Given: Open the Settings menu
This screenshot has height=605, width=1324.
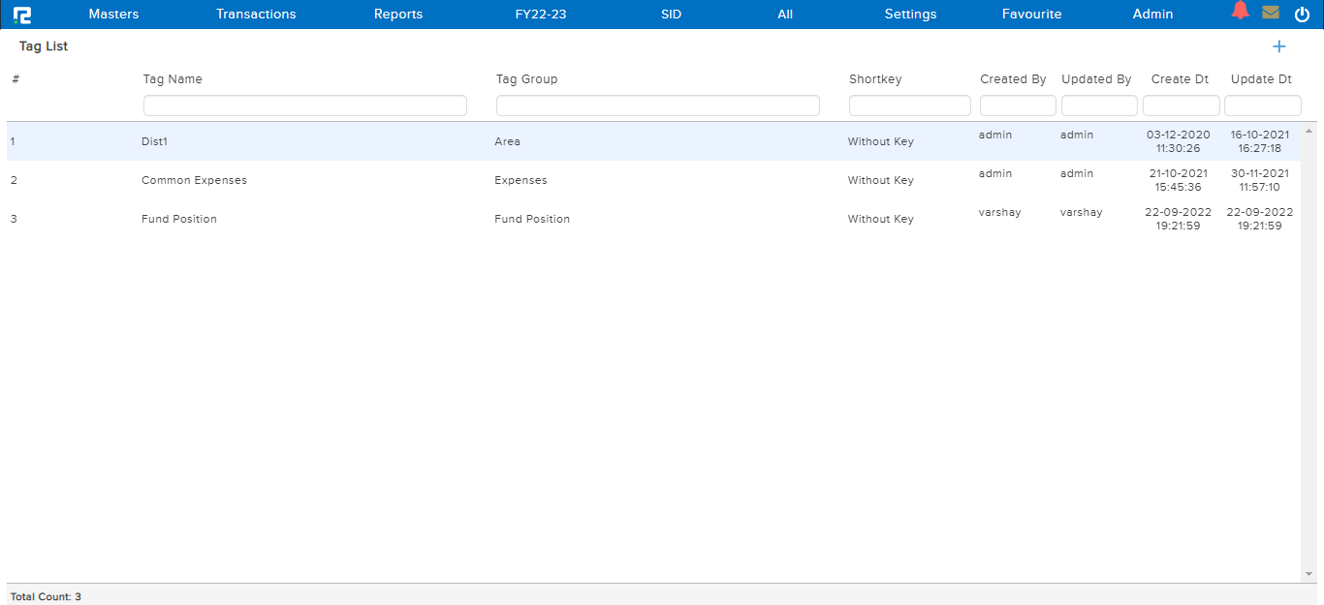Looking at the screenshot, I should click(910, 14).
